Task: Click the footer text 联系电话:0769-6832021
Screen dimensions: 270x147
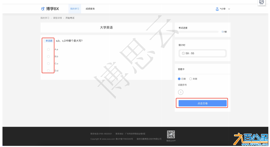Action: pos(101,134)
